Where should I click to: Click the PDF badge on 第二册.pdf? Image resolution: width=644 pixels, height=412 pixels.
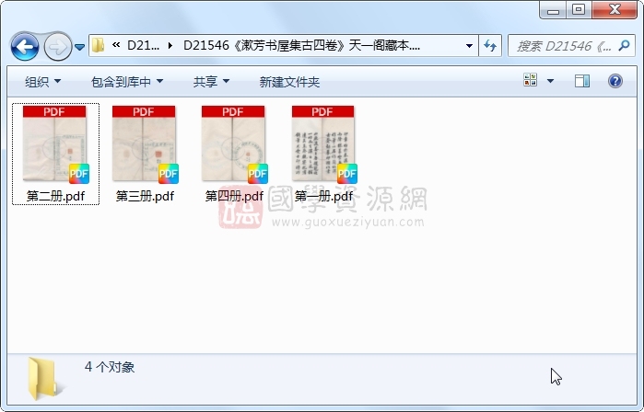click(x=79, y=174)
